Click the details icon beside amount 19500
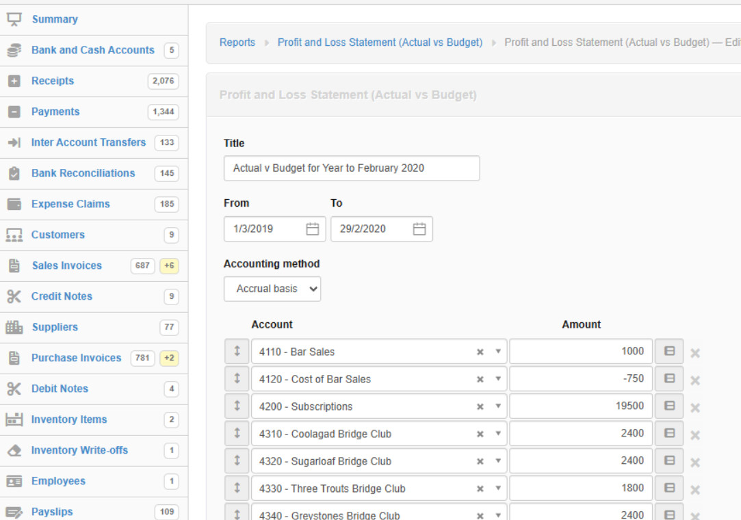 coord(669,406)
